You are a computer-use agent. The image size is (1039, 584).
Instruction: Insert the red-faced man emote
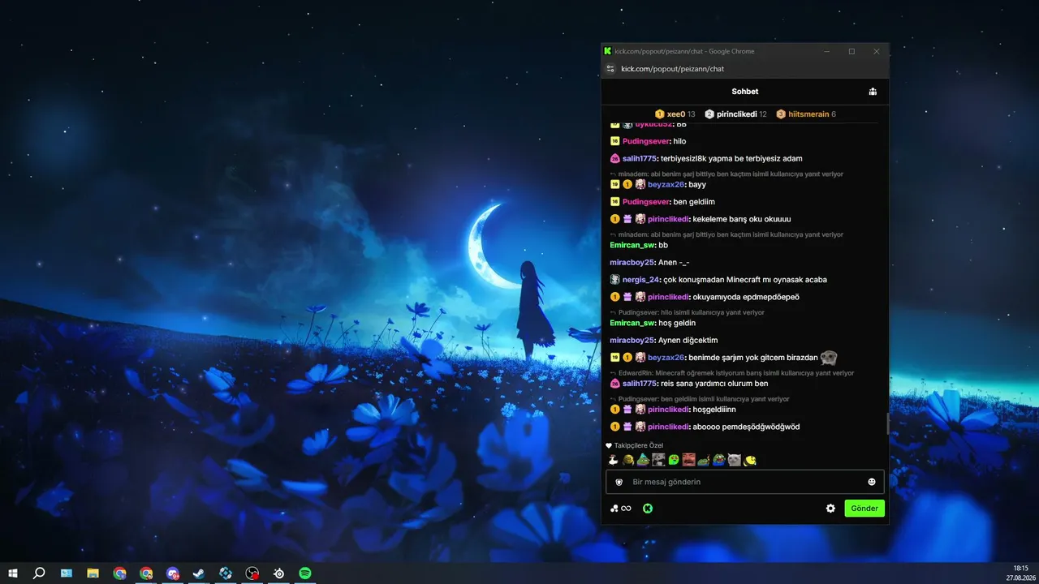click(x=688, y=460)
